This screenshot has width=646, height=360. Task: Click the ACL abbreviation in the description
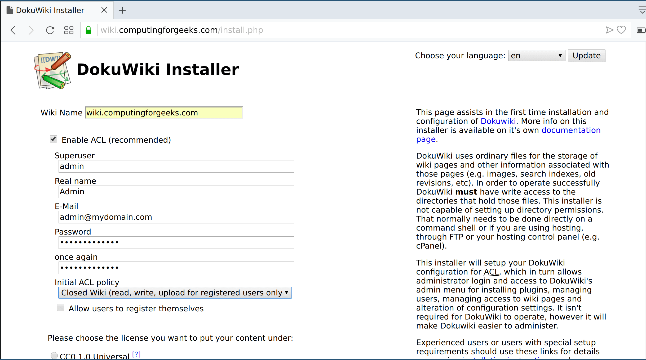[x=491, y=272]
